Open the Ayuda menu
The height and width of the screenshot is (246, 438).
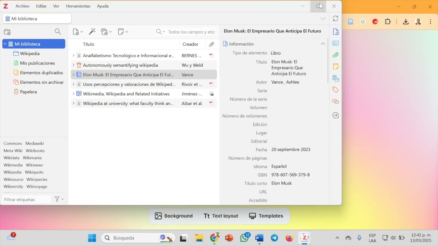103,6
